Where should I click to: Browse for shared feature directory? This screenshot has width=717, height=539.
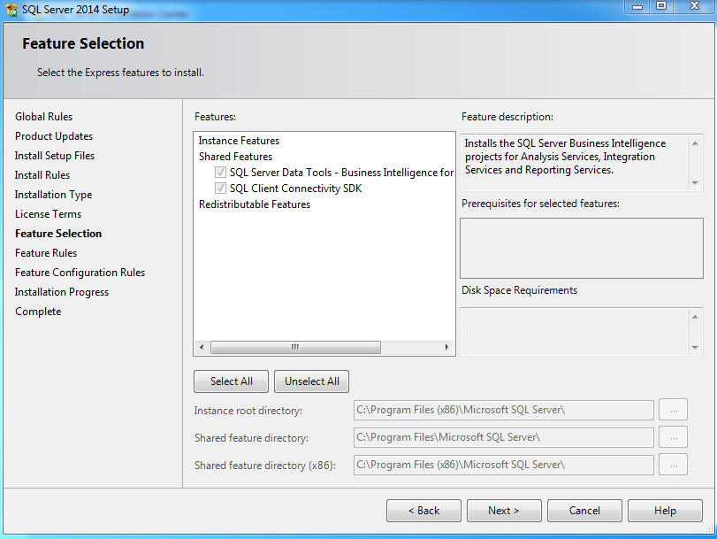tap(673, 437)
